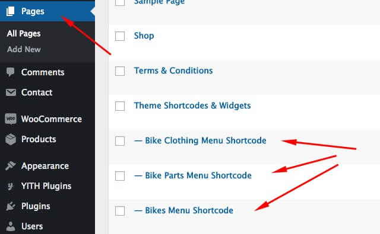
Task: Click the Contact envelope icon
Action: tap(11, 92)
